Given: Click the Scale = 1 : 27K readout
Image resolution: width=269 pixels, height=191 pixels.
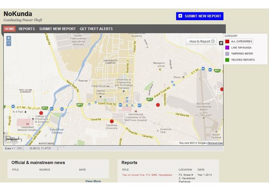Looking at the screenshot, I should 13,148.
